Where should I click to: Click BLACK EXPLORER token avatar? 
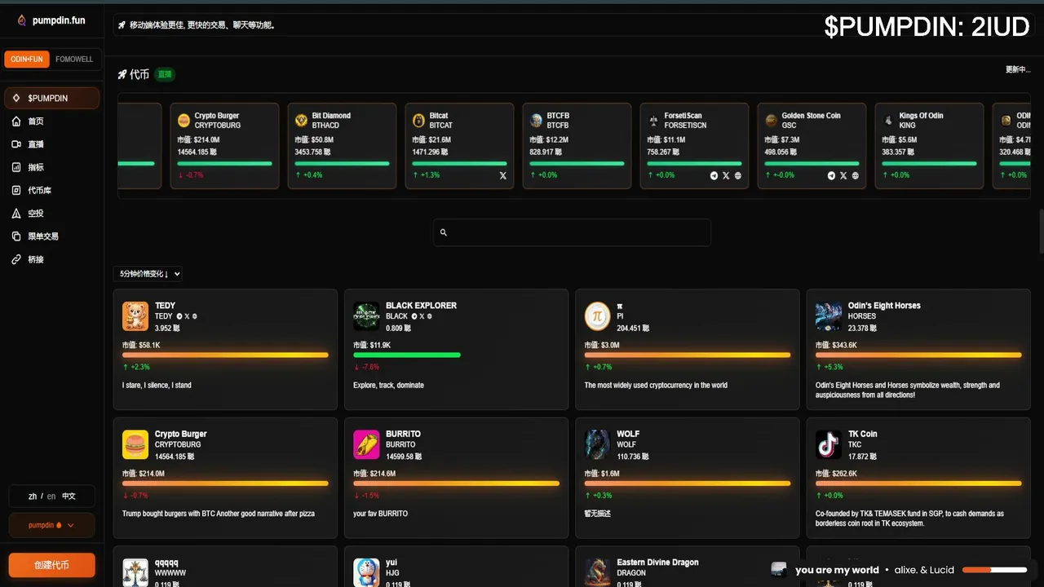366,316
